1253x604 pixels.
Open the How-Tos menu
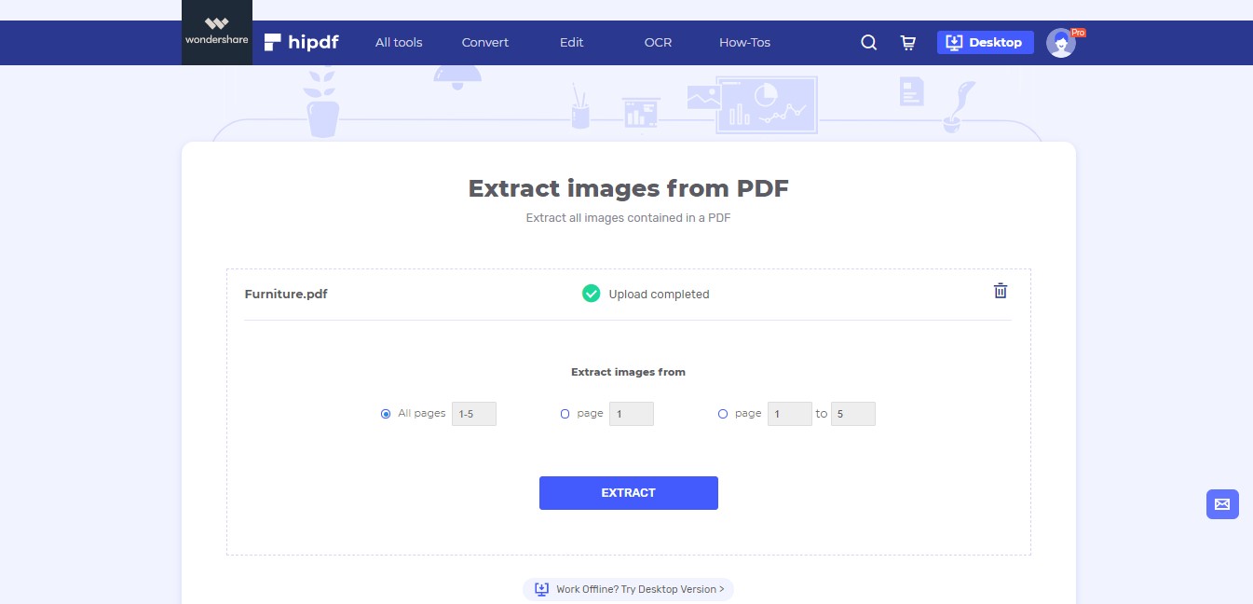click(x=745, y=43)
